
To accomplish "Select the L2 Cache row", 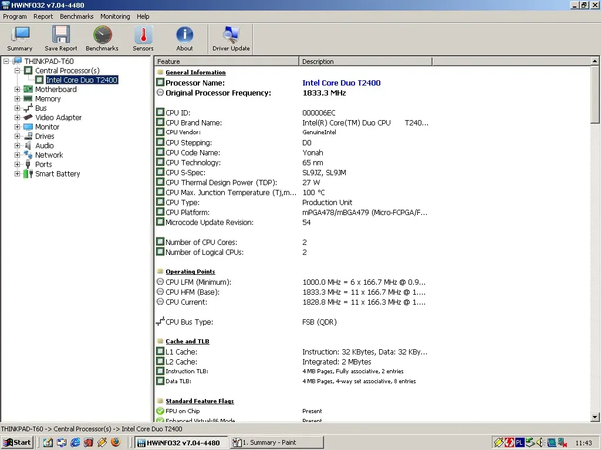I will click(293, 361).
